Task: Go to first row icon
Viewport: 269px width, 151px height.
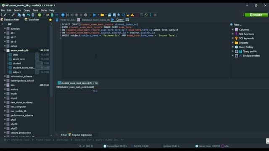Action: 67,15
